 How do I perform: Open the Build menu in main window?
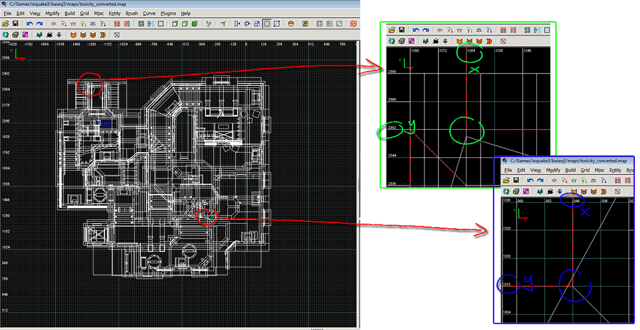pyautogui.click(x=70, y=13)
